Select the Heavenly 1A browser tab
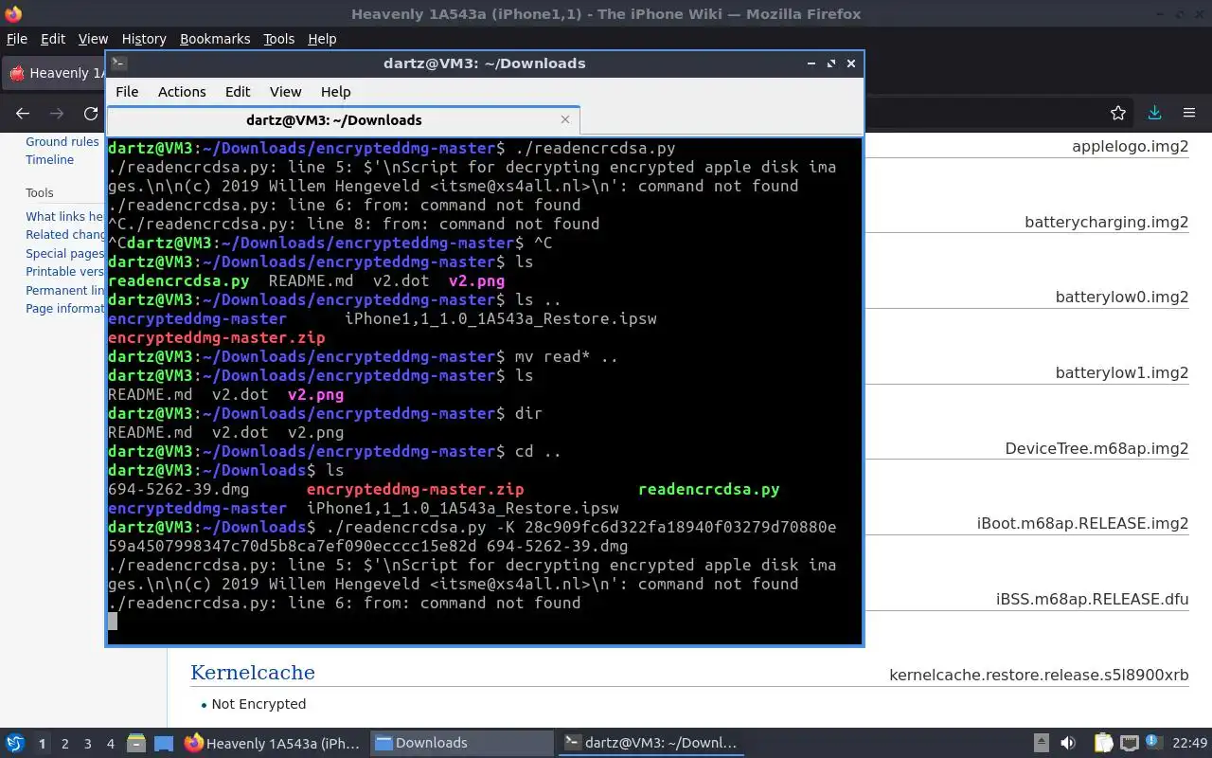This screenshot has width=1212, height=758. pos(55,73)
